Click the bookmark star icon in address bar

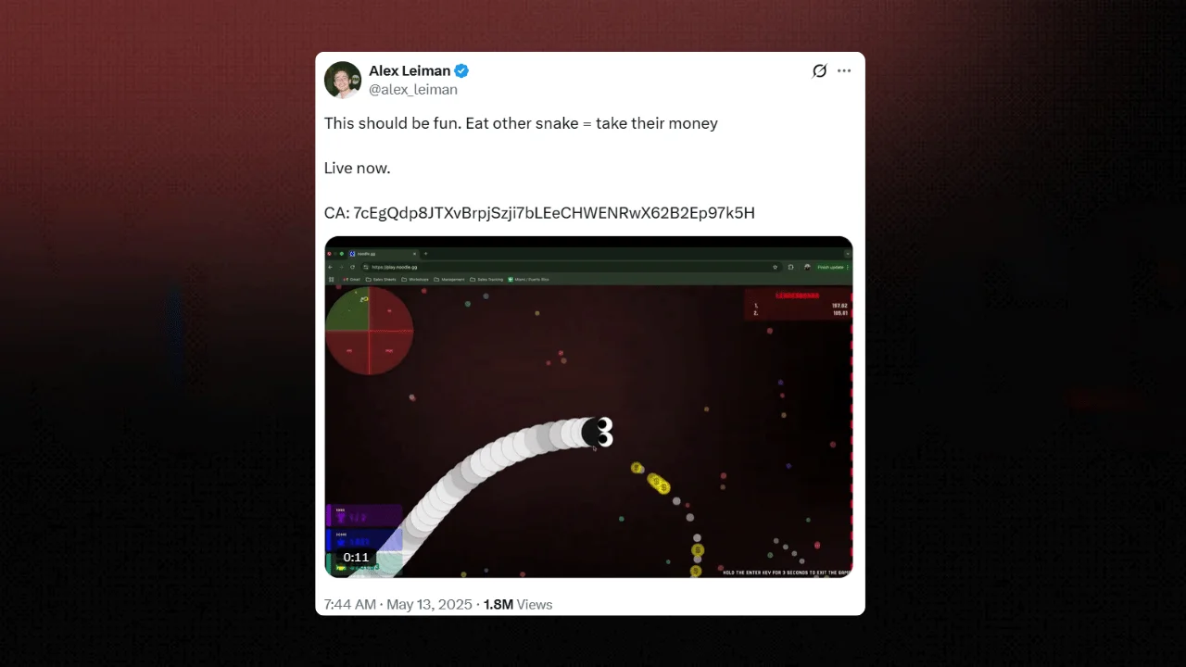tap(775, 267)
